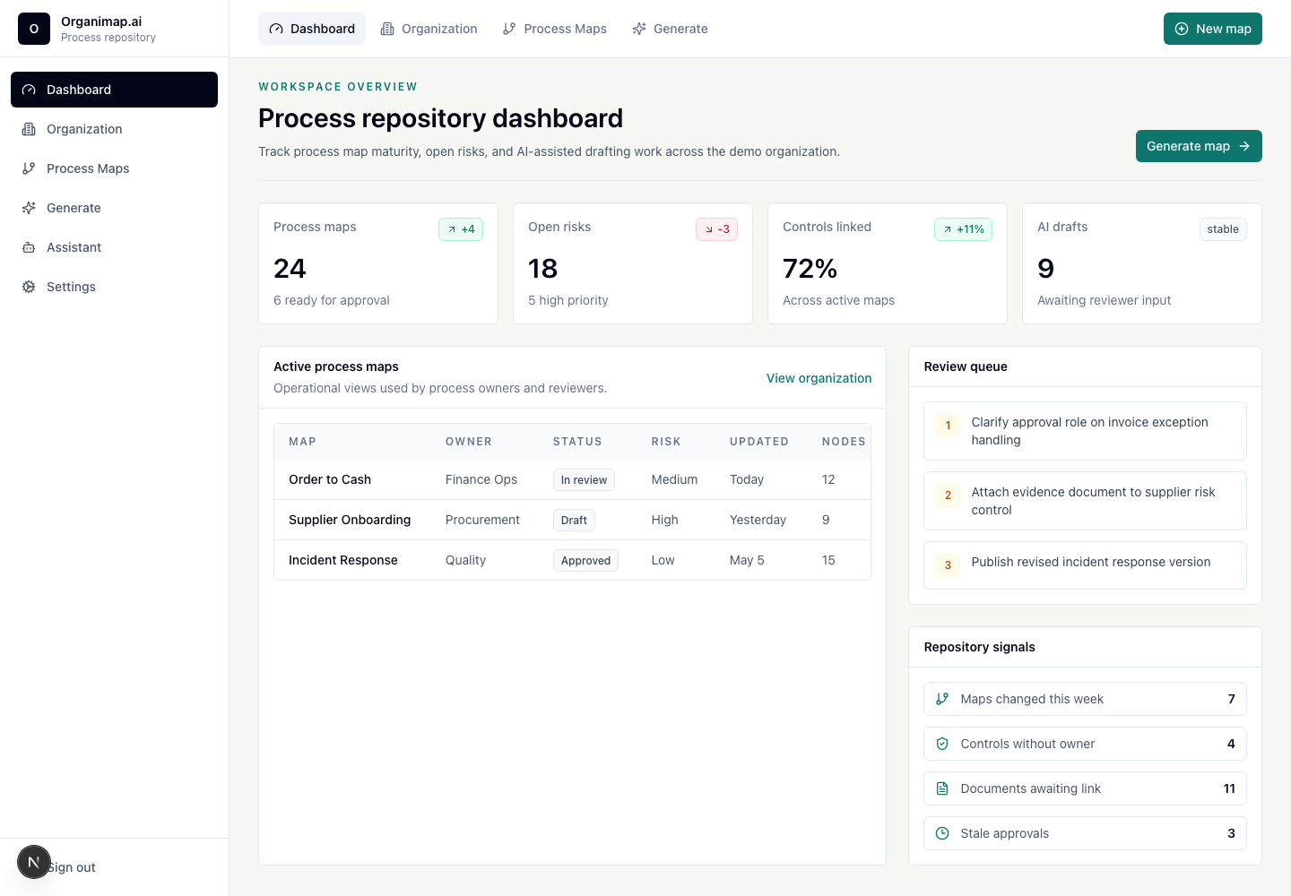Click 5 high priority text
The height and width of the screenshot is (896, 1291).
[x=568, y=300]
